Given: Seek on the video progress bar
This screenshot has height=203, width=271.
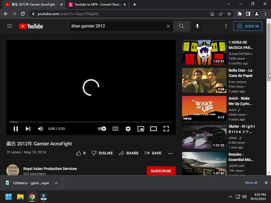Looking at the screenshot, I should (x=91, y=122).
